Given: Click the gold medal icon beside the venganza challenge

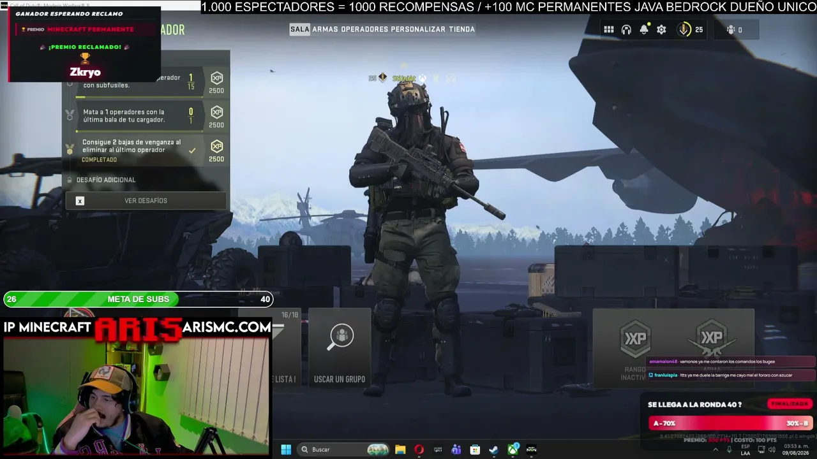Looking at the screenshot, I should tap(70, 149).
